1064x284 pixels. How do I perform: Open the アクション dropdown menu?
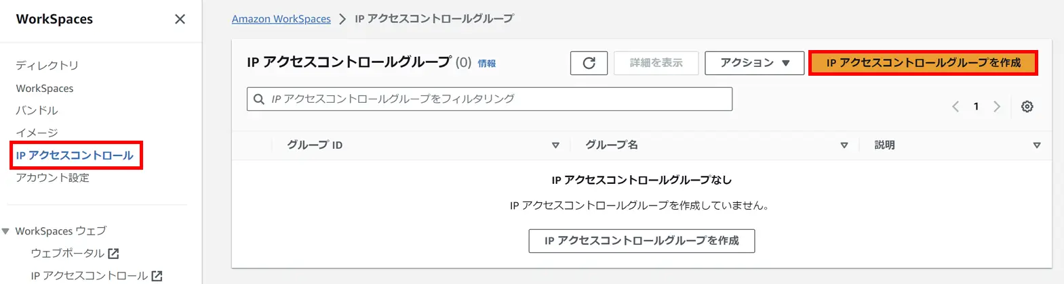coord(754,63)
